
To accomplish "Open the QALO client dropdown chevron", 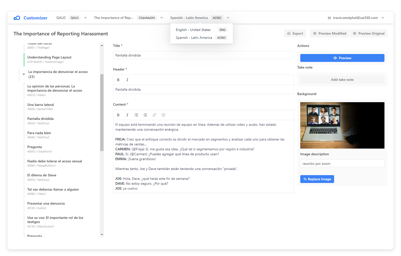I will click(85, 18).
